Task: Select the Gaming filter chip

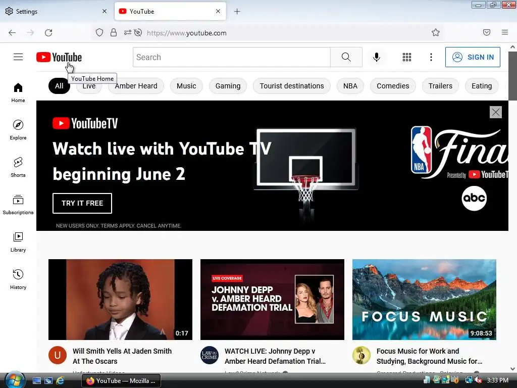Action: (228, 86)
